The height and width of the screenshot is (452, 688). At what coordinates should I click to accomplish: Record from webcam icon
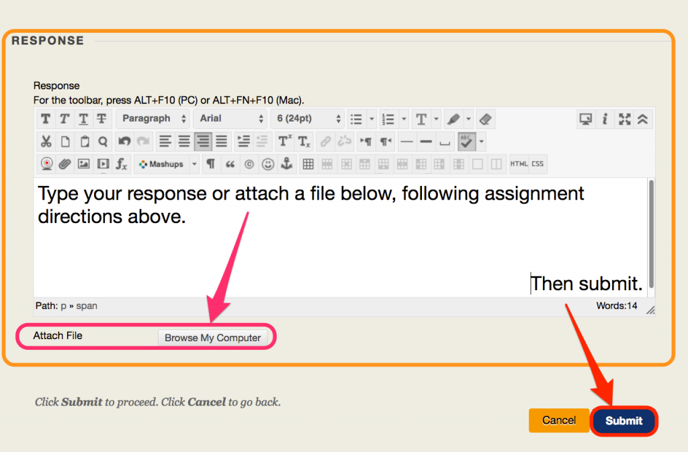tap(46, 164)
